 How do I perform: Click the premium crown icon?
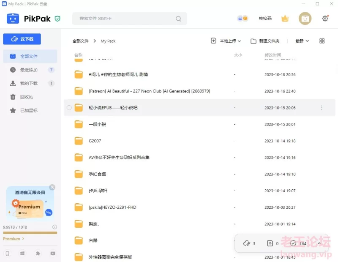(285, 19)
